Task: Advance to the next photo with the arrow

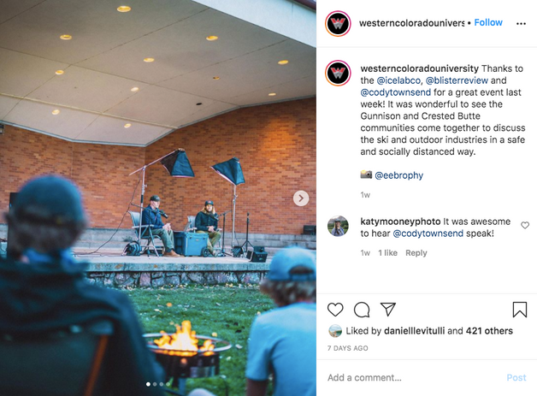Action: [x=301, y=198]
